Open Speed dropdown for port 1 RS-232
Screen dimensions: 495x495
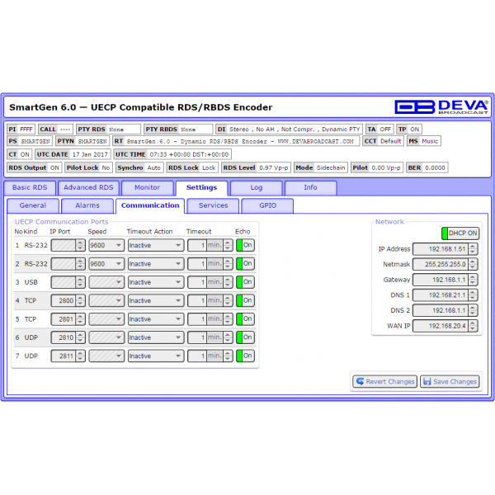106,245
